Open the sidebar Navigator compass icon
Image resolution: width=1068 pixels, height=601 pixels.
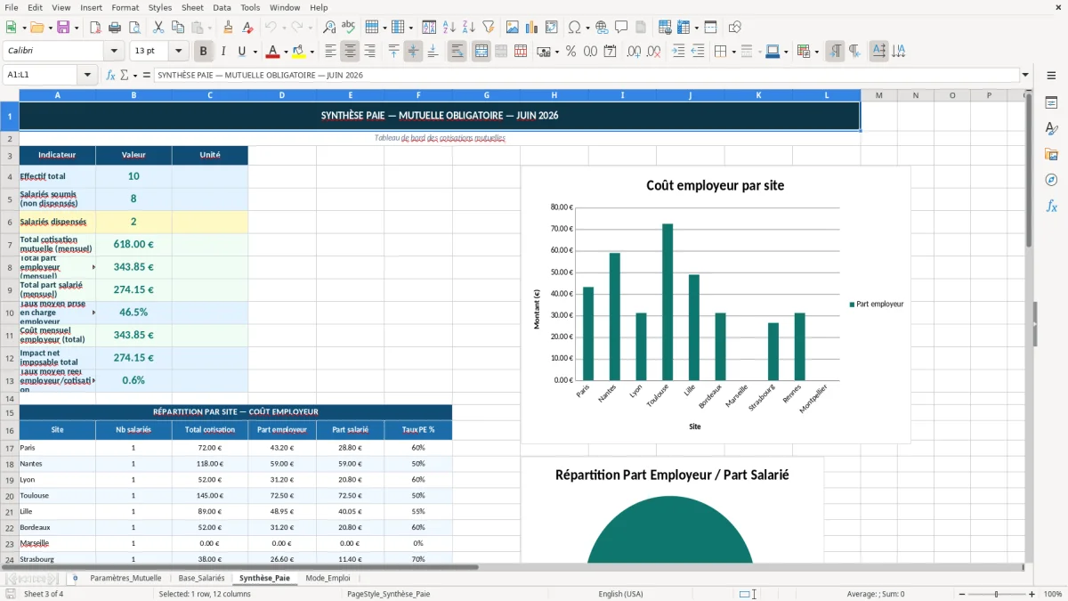click(1051, 181)
